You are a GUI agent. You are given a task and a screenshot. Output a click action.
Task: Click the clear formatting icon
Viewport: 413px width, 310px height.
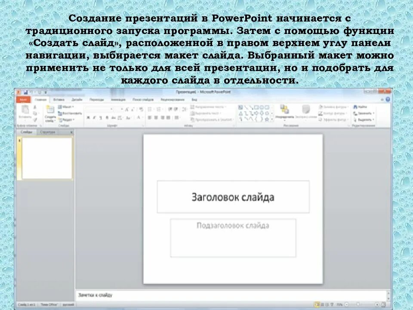tap(141, 109)
